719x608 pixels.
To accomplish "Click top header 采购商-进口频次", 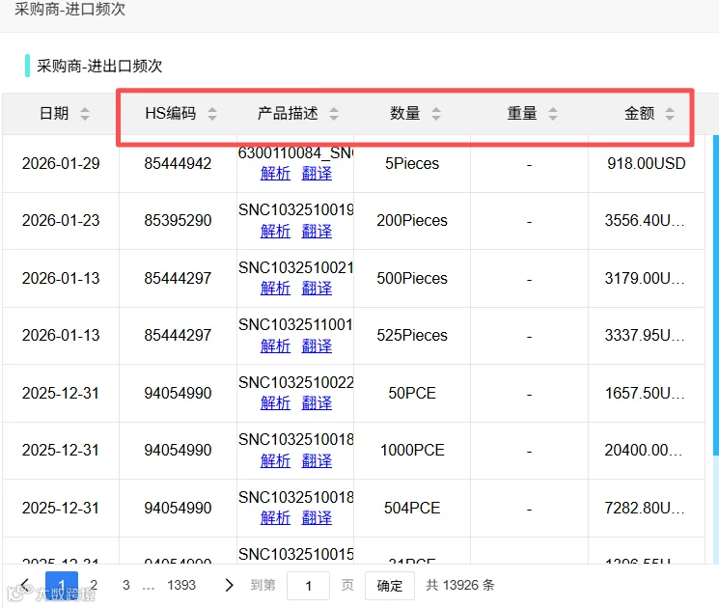I will [x=69, y=9].
